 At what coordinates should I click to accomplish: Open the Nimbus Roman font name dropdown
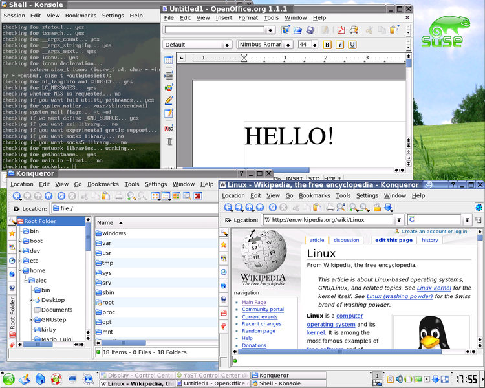288,45
